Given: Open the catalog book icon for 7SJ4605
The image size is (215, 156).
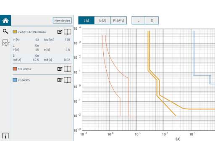Looking at the screenshot, I should coord(68,80).
